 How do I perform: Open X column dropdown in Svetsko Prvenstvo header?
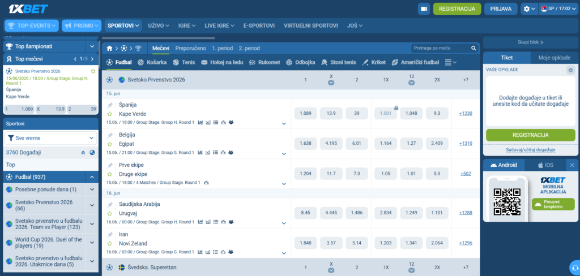[331, 83]
